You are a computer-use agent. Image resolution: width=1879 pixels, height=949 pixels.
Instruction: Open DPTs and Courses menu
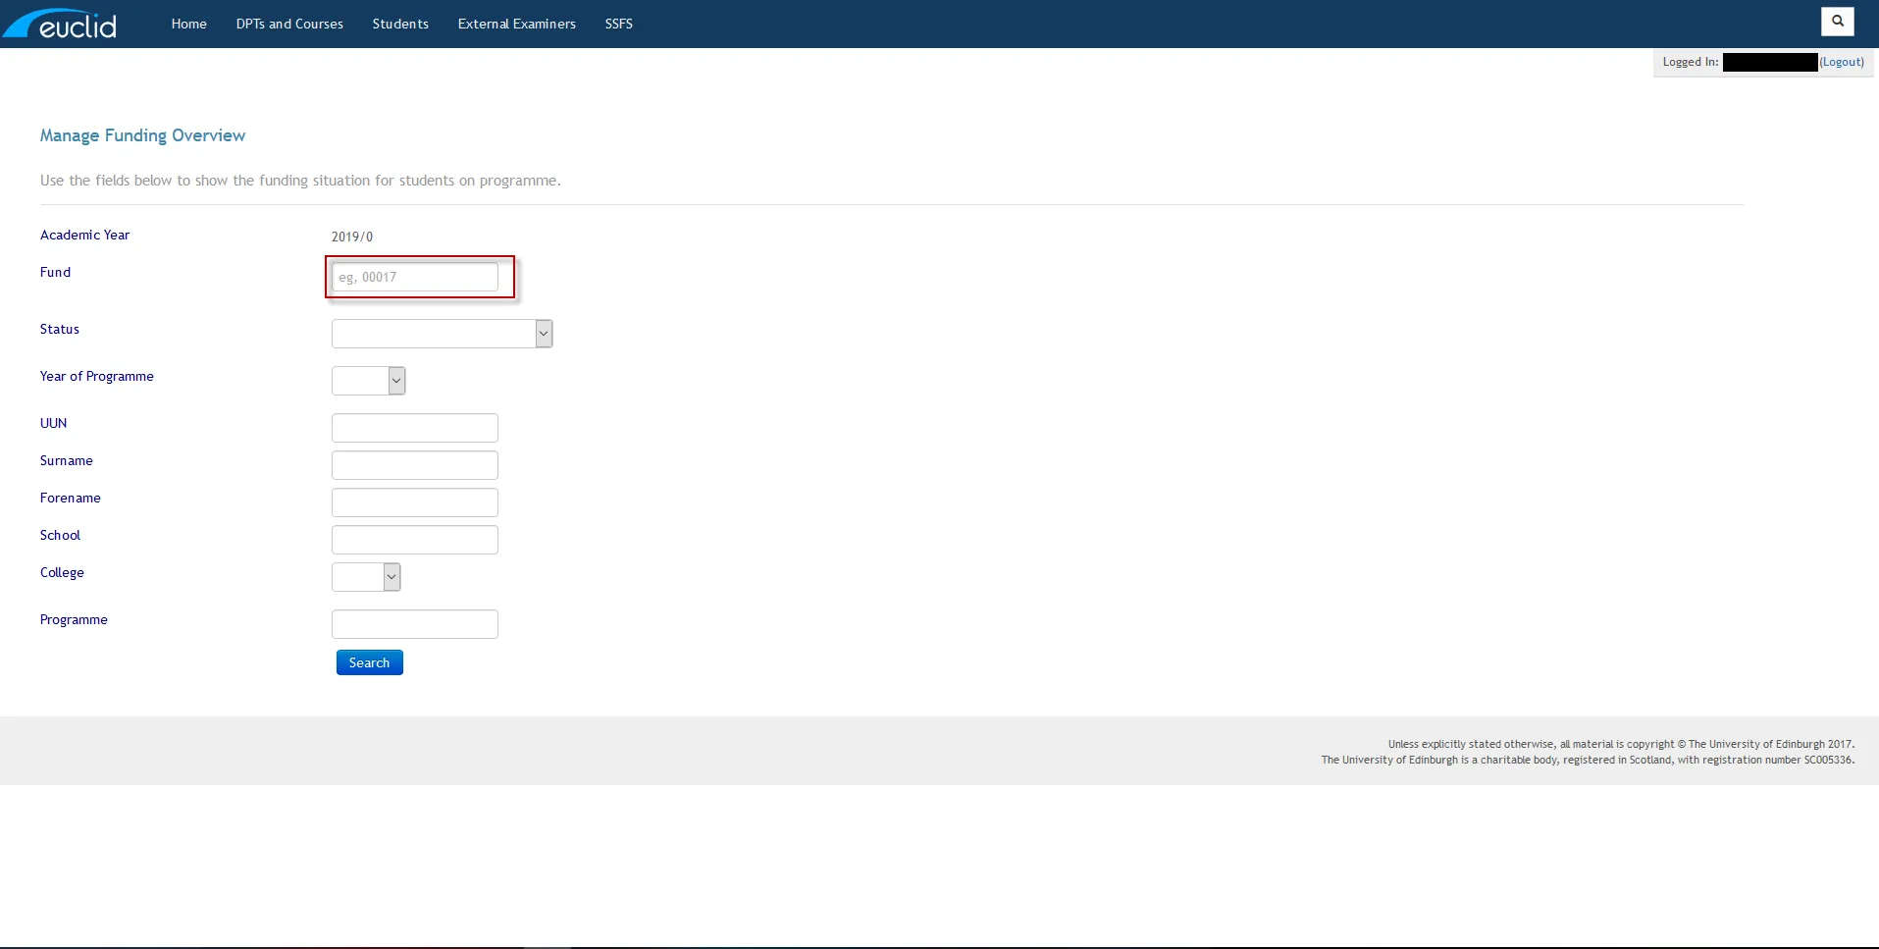[288, 24]
